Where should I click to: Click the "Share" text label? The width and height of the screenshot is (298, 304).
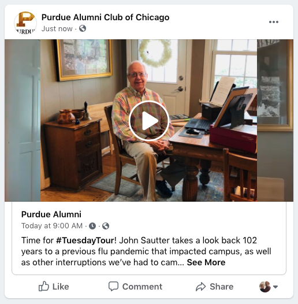(221, 287)
